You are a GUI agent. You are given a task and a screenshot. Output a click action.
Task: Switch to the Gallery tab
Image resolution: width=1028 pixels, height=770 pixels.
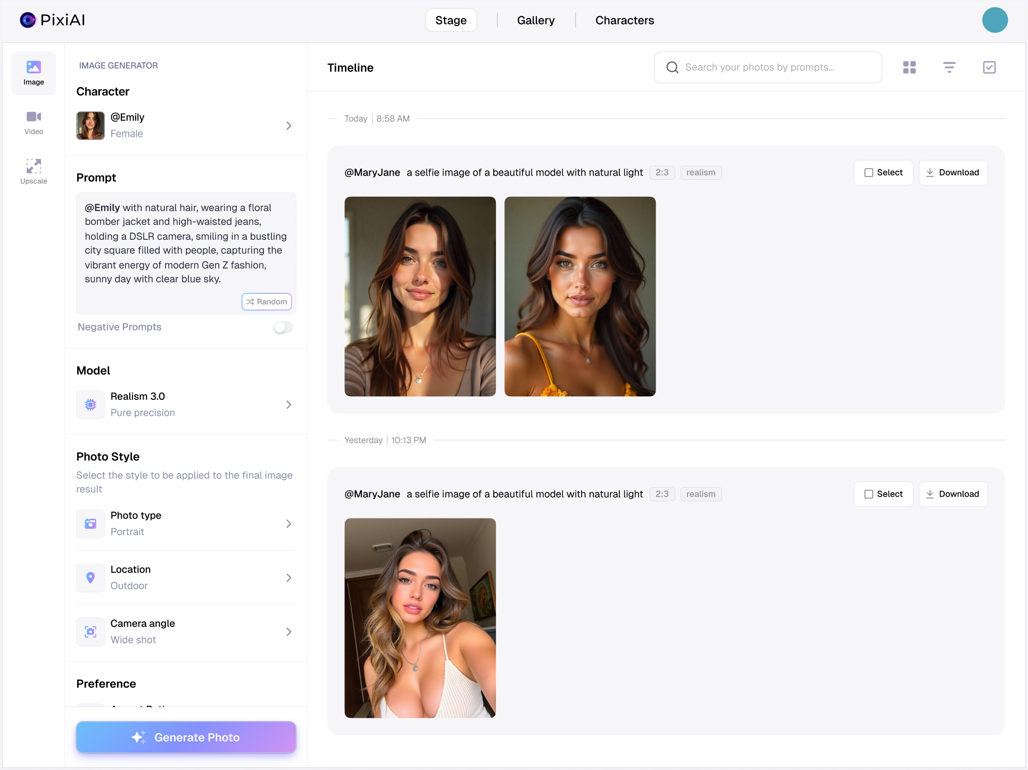click(536, 20)
